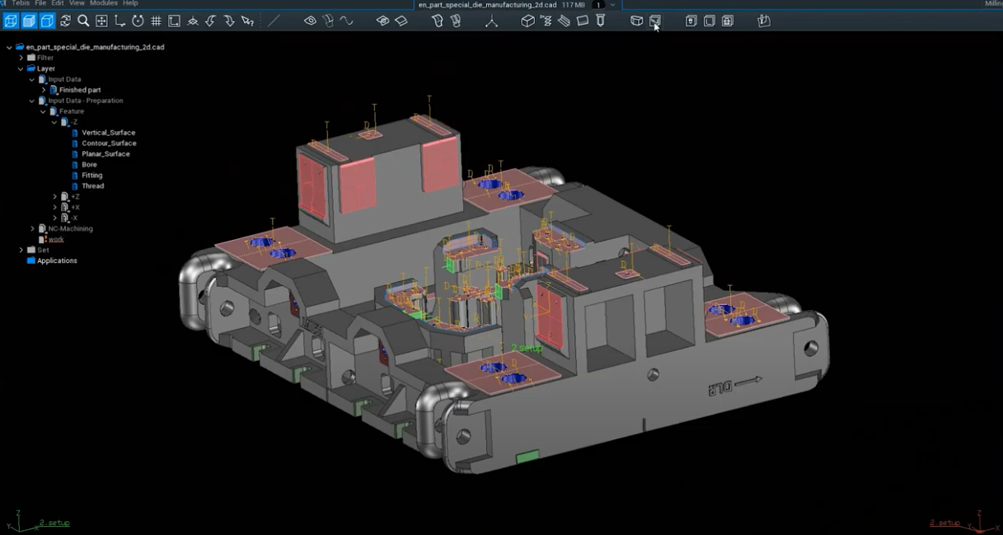The height and width of the screenshot is (535, 1003).
Task: Select the Vertical_Surface layer
Action: coord(108,133)
